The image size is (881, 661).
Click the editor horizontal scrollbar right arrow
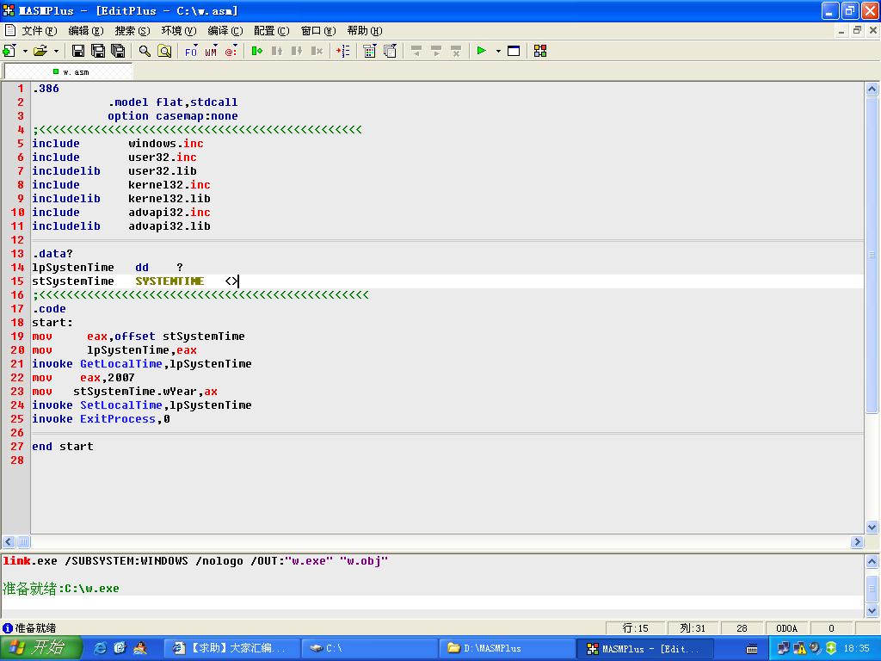pos(857,542)
